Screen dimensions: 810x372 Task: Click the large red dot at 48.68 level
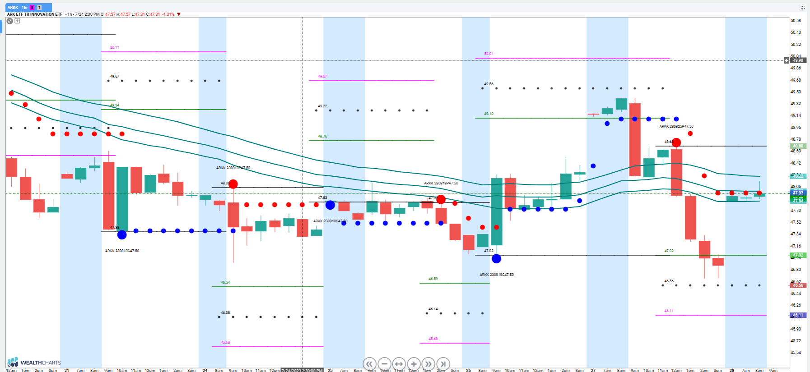676,142
